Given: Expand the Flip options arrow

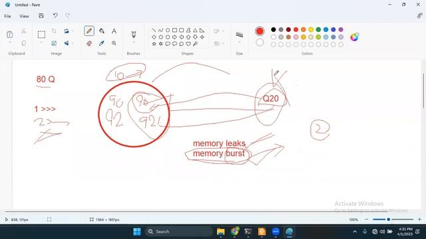Looking at the screenshot, I should [73, 43].
